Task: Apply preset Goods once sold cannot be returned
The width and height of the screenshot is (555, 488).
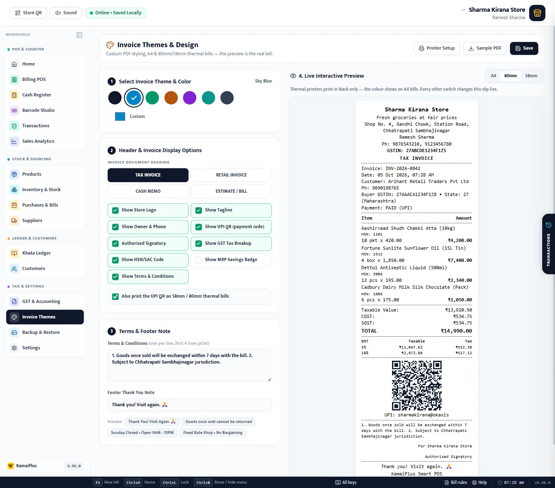Action: point(219,422)
